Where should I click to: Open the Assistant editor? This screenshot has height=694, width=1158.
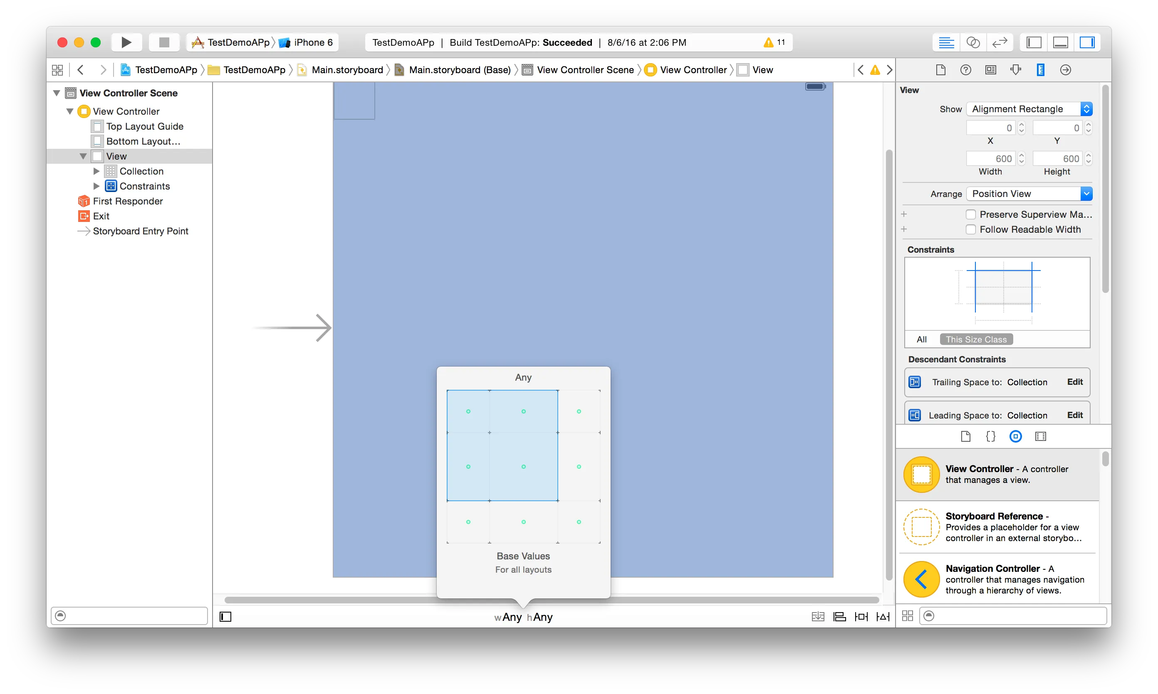pos(972,42)
